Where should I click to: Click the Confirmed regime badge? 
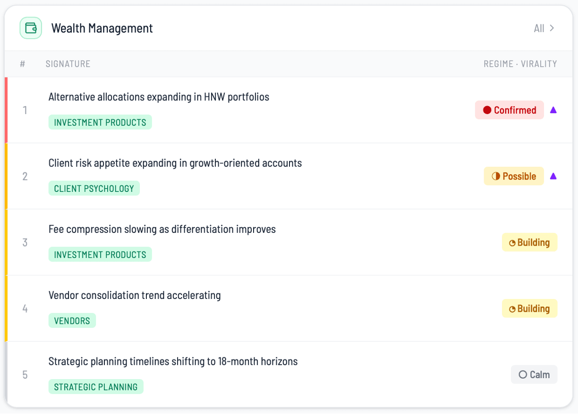click(x=510, y=110)
